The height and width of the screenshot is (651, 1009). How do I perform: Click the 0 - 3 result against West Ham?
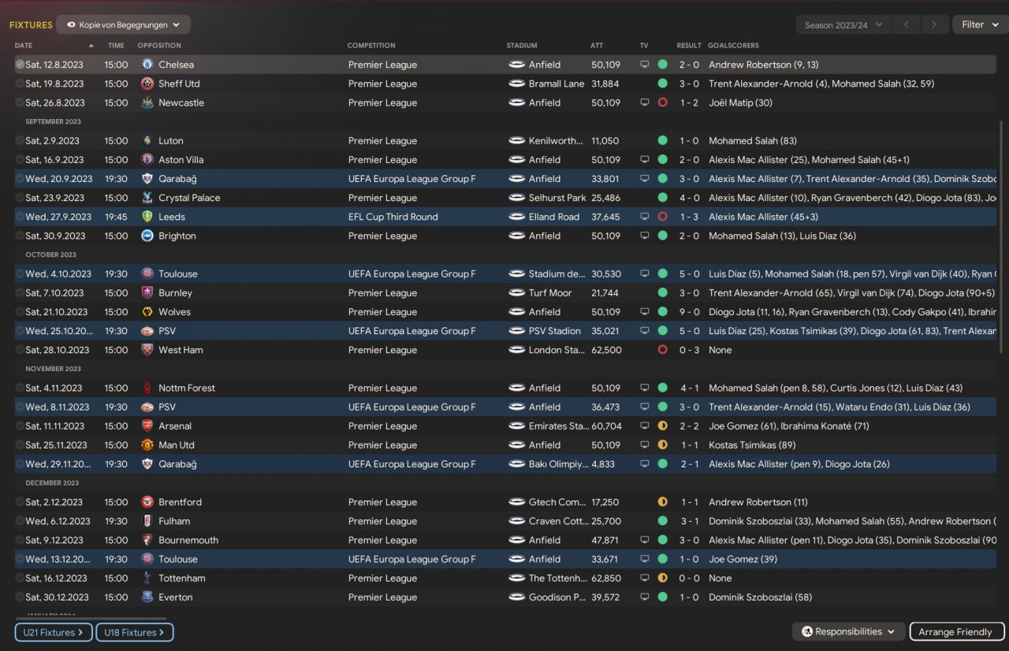click(x=689, y=350)
